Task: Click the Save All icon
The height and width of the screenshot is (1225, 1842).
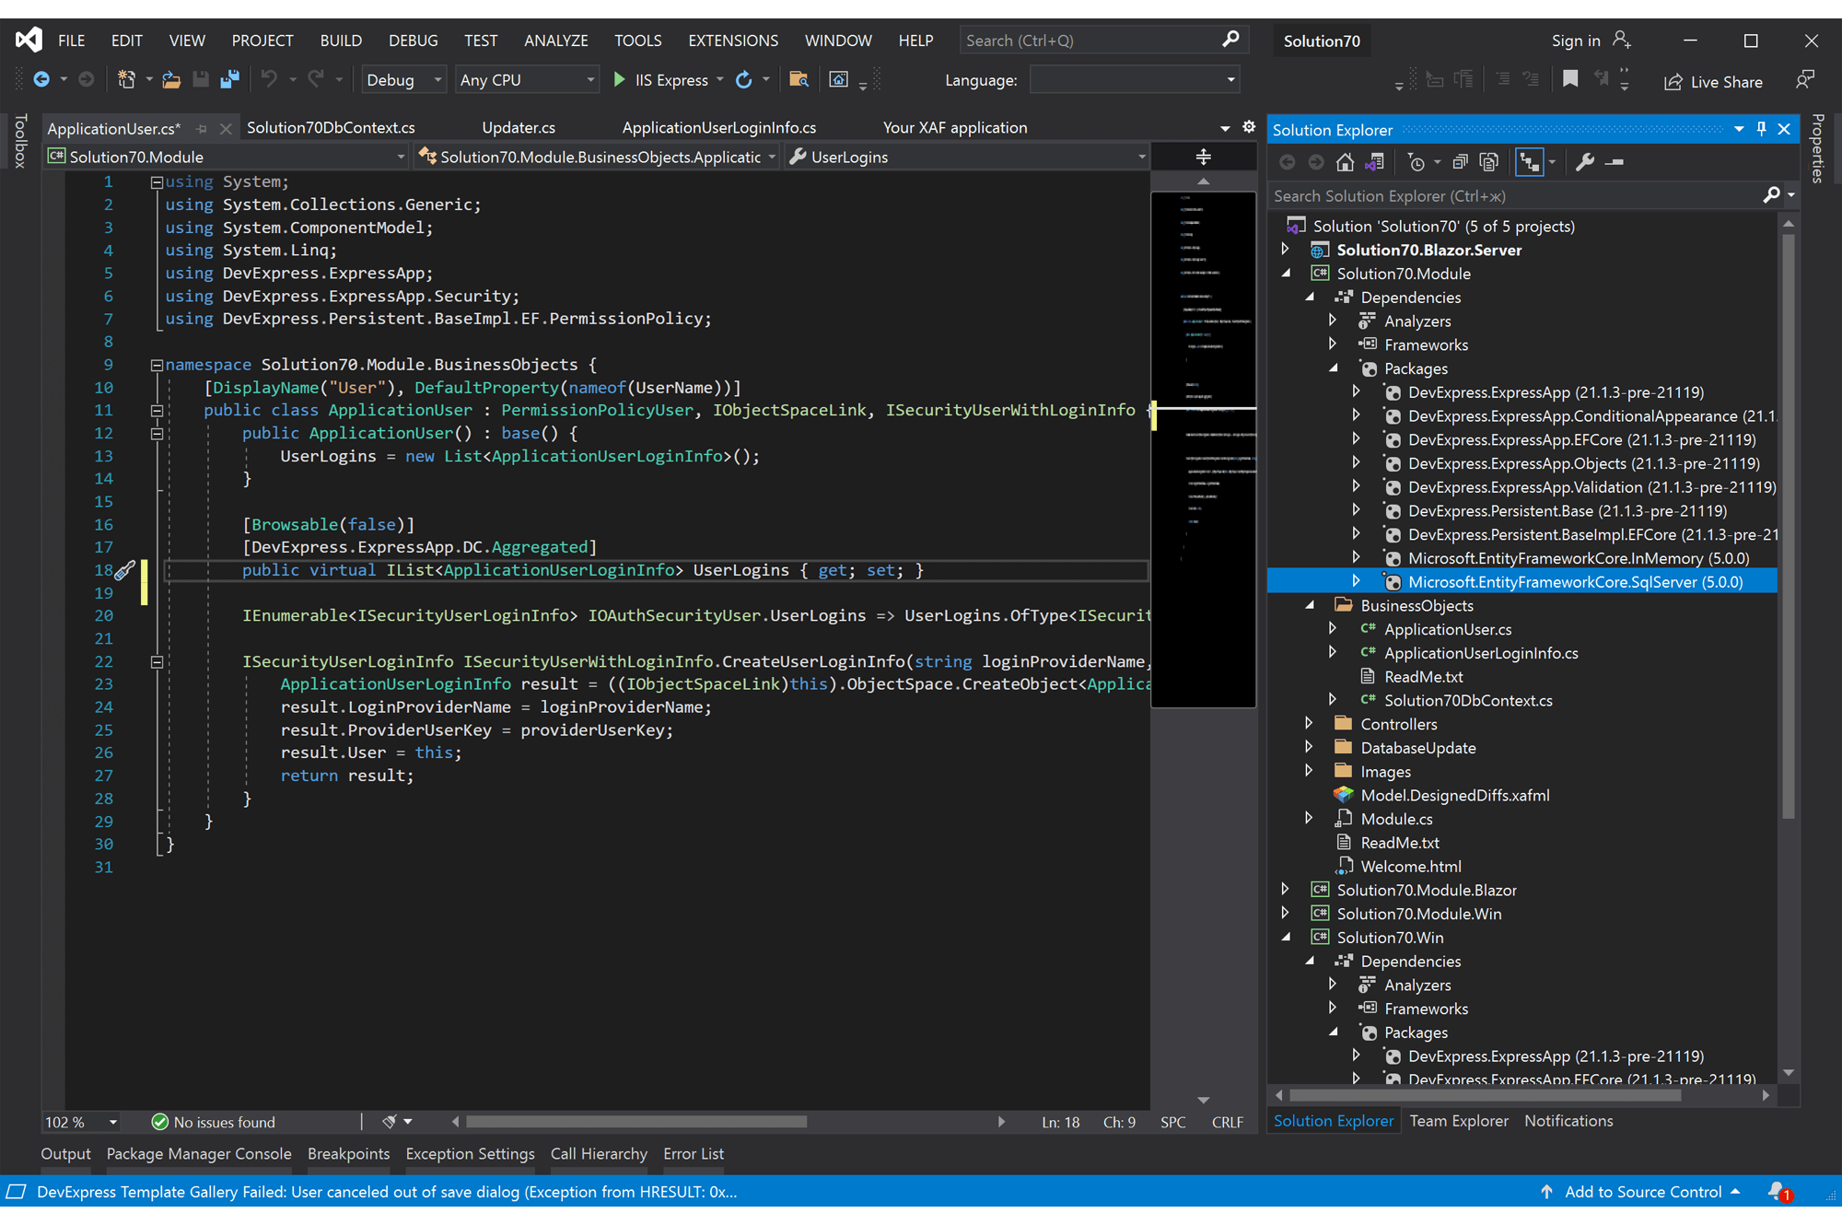Action: [228, 79]
